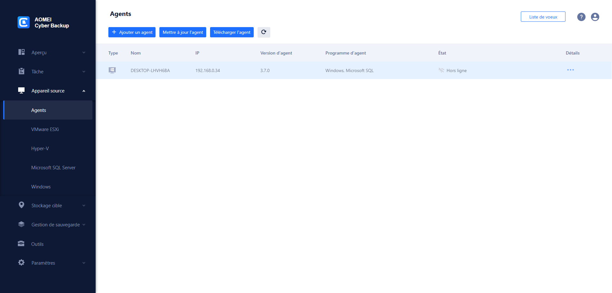Select the DESKTOP-LHVH6BA agent name

pyautogui.click(x=150, y=70)
